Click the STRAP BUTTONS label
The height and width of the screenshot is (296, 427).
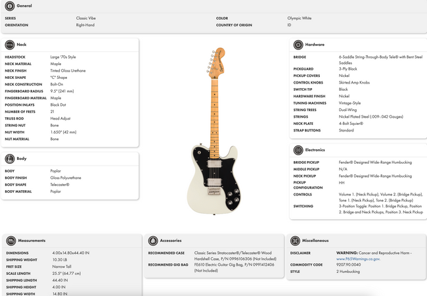(307, 130)
